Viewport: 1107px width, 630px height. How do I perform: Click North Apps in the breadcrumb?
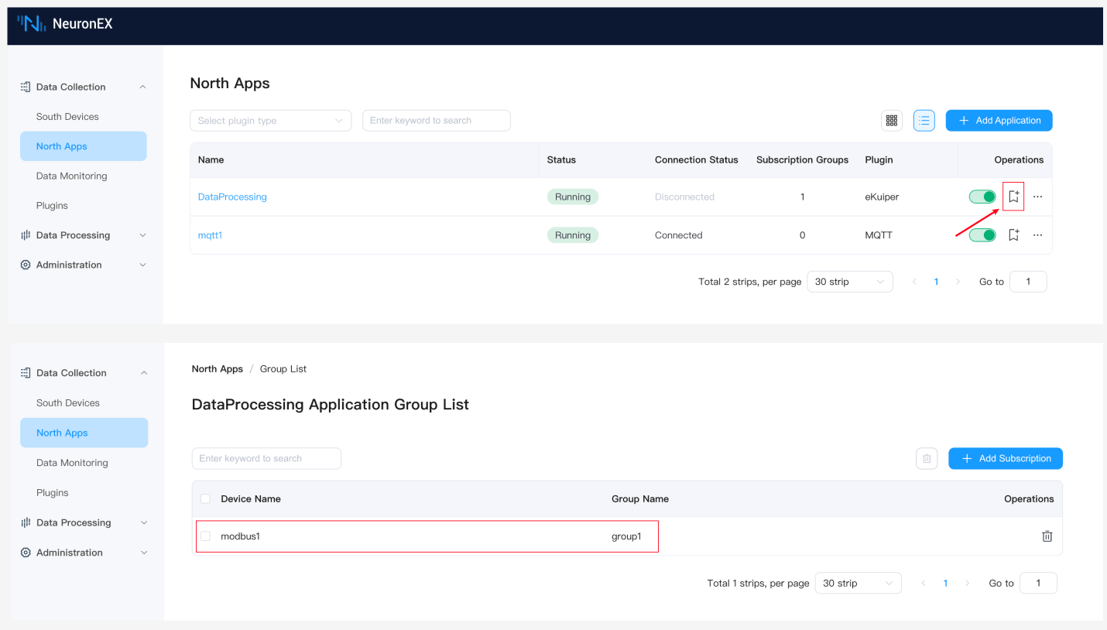[218, 369]
